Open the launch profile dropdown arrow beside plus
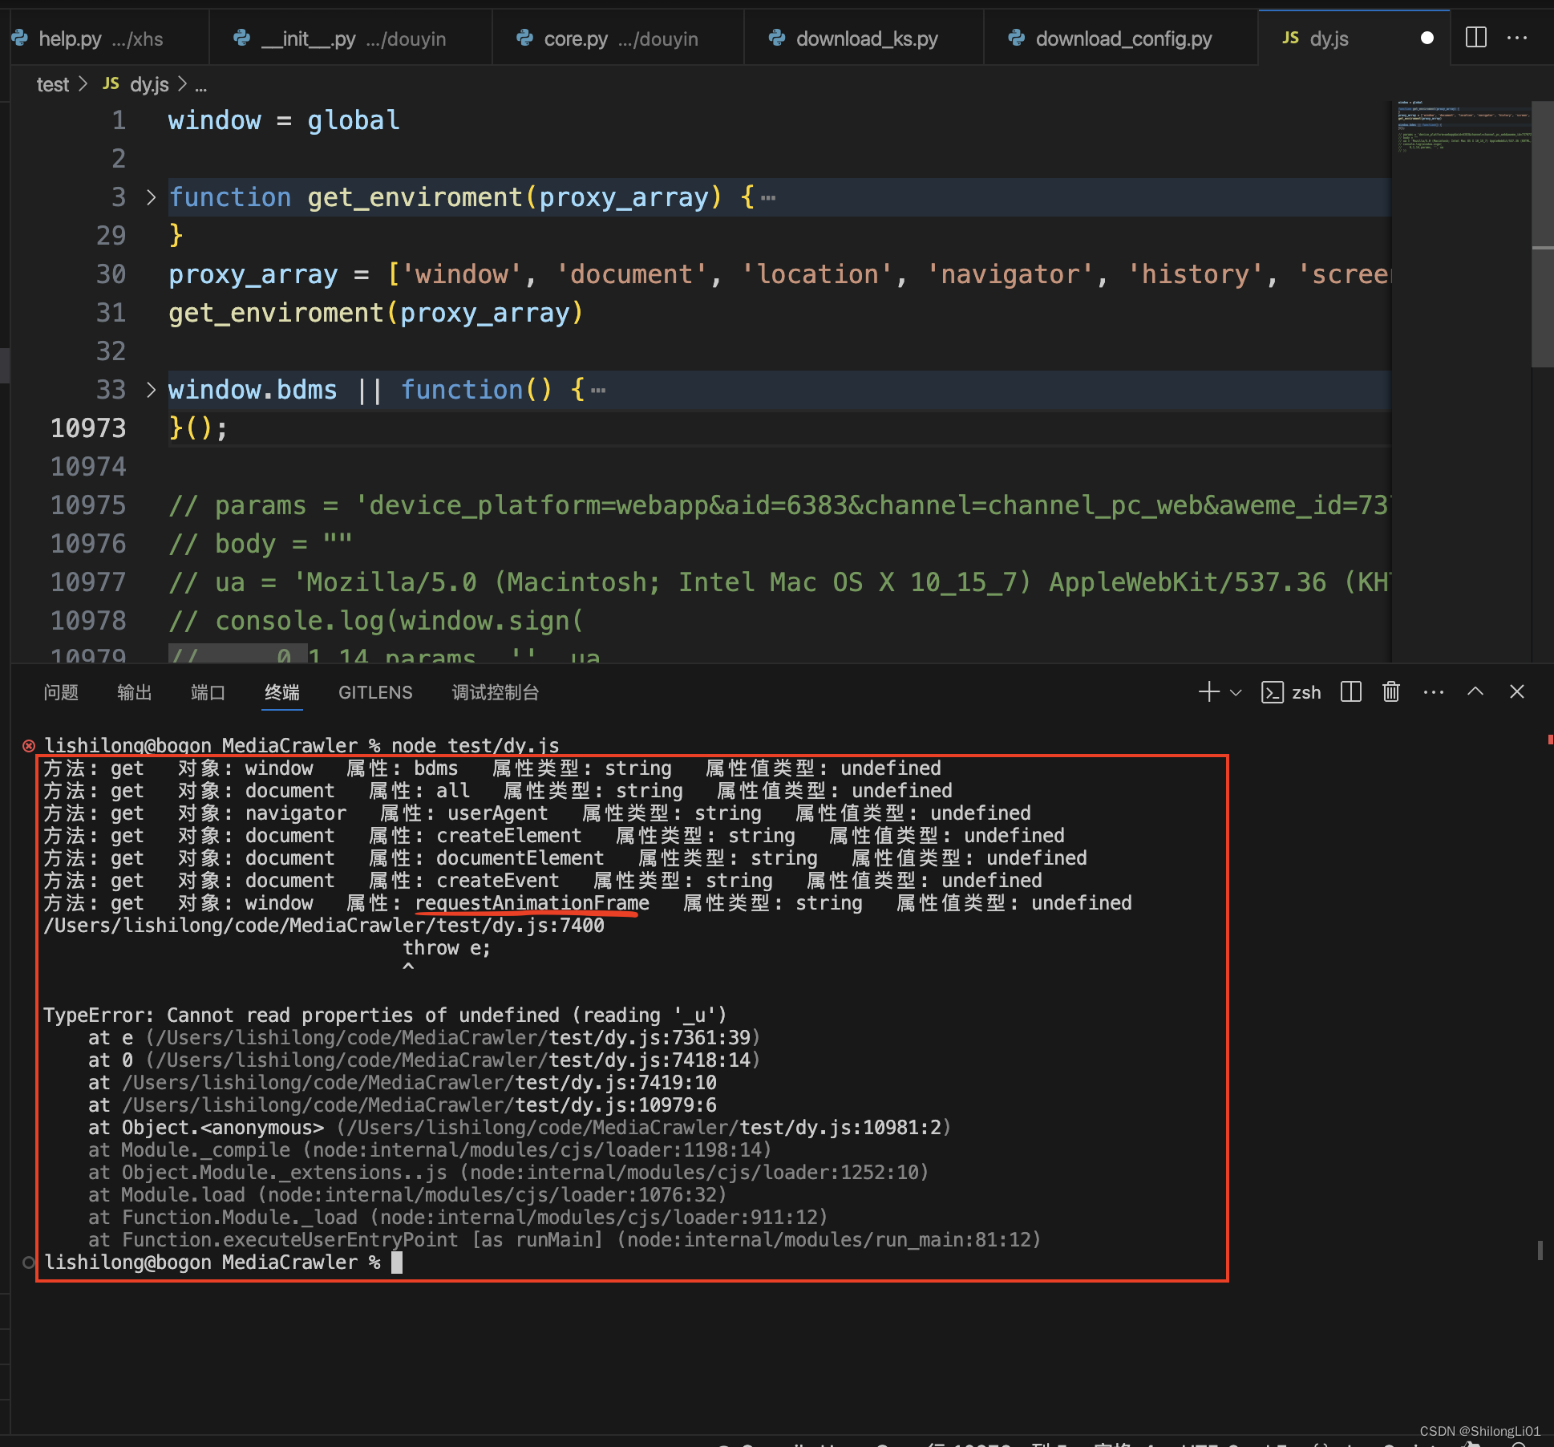Image resolution: width=1554 pixels, height=1447 pixels. pos(1236,693)
